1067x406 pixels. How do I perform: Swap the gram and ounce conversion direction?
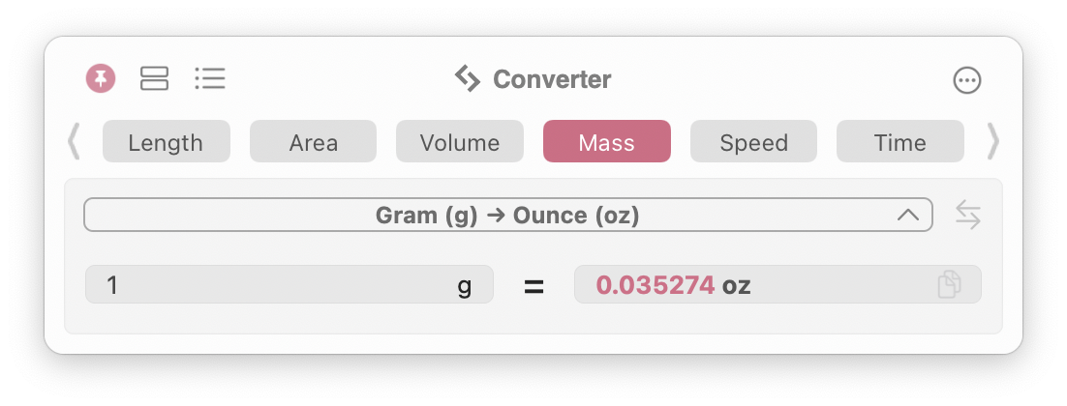[x=967, y=216]
